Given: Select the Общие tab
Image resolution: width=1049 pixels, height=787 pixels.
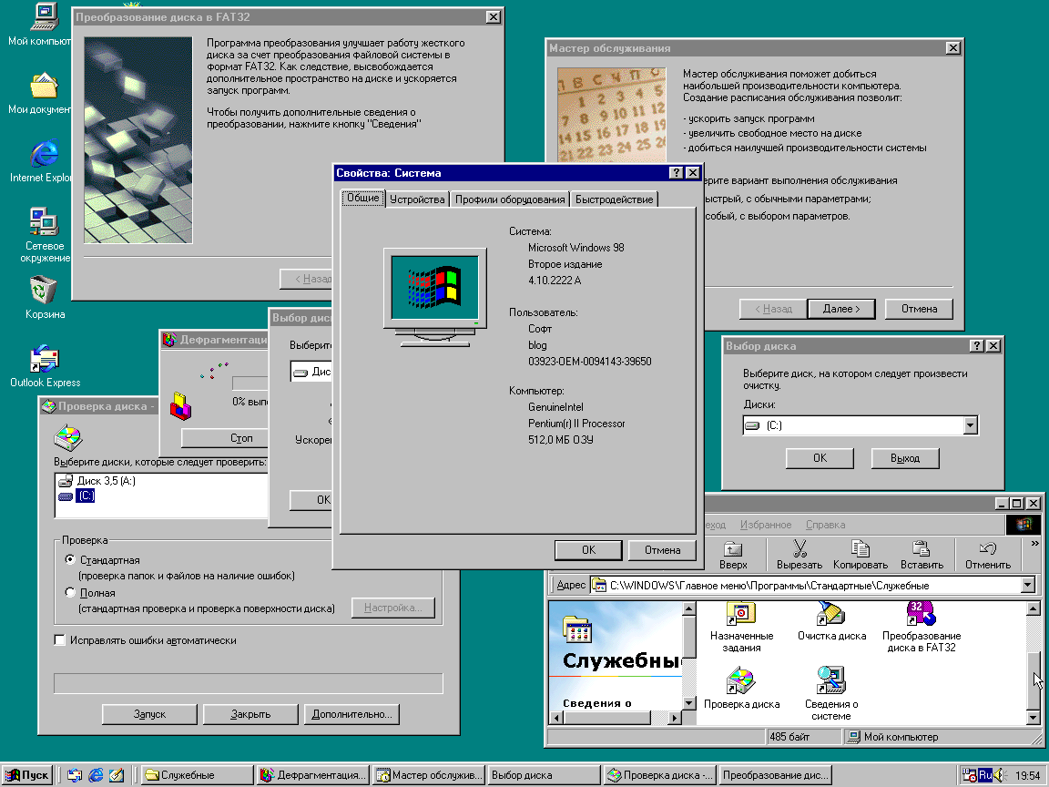Looking at the screenshot, I should pyautogui.click(x=362, y=198).
